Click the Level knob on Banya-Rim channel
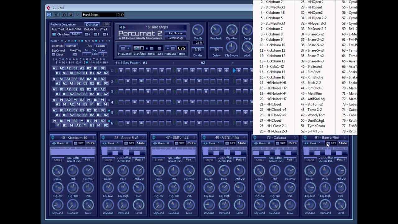Image resolution: width=398 pixels, height=224 pixels. click(340, 205)
